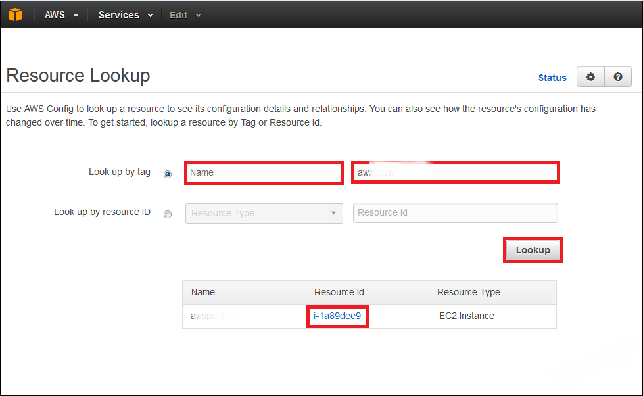
Task: Open the Edit dropdown menu
Action: 185,15
